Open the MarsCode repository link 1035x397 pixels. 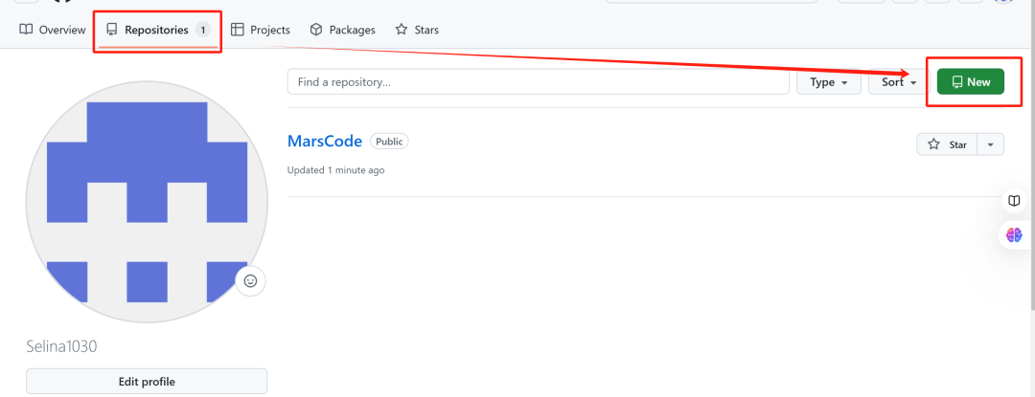(325, 142)
